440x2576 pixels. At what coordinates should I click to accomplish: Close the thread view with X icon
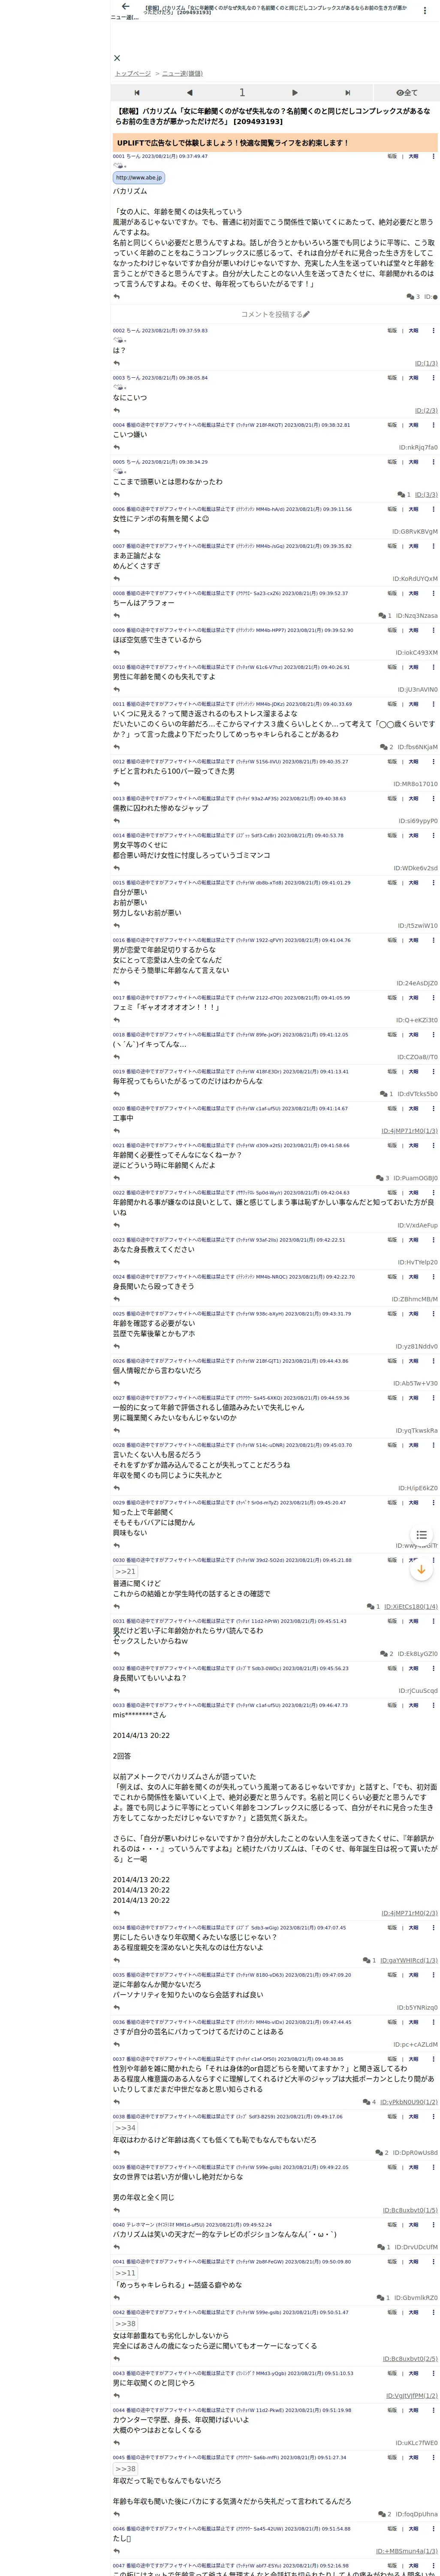(117, 58)
